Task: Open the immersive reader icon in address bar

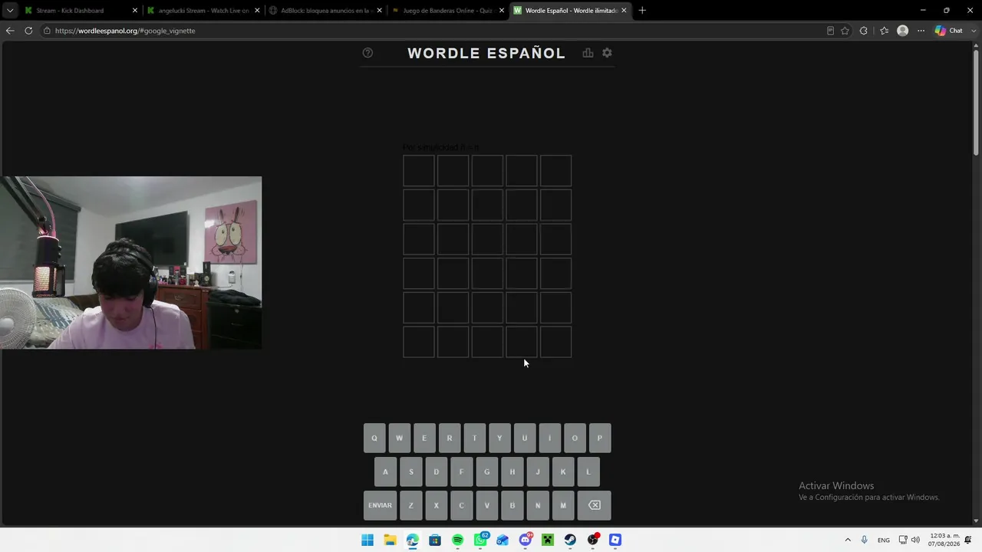Action: 830,31
